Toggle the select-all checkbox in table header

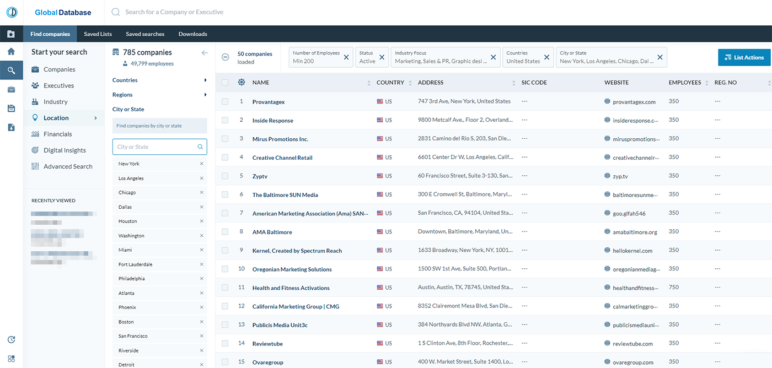(225, 83)
